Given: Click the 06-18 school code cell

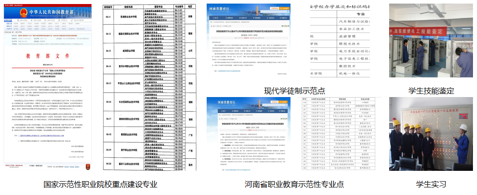Looking at the screenshot, I should pos(109,134).
